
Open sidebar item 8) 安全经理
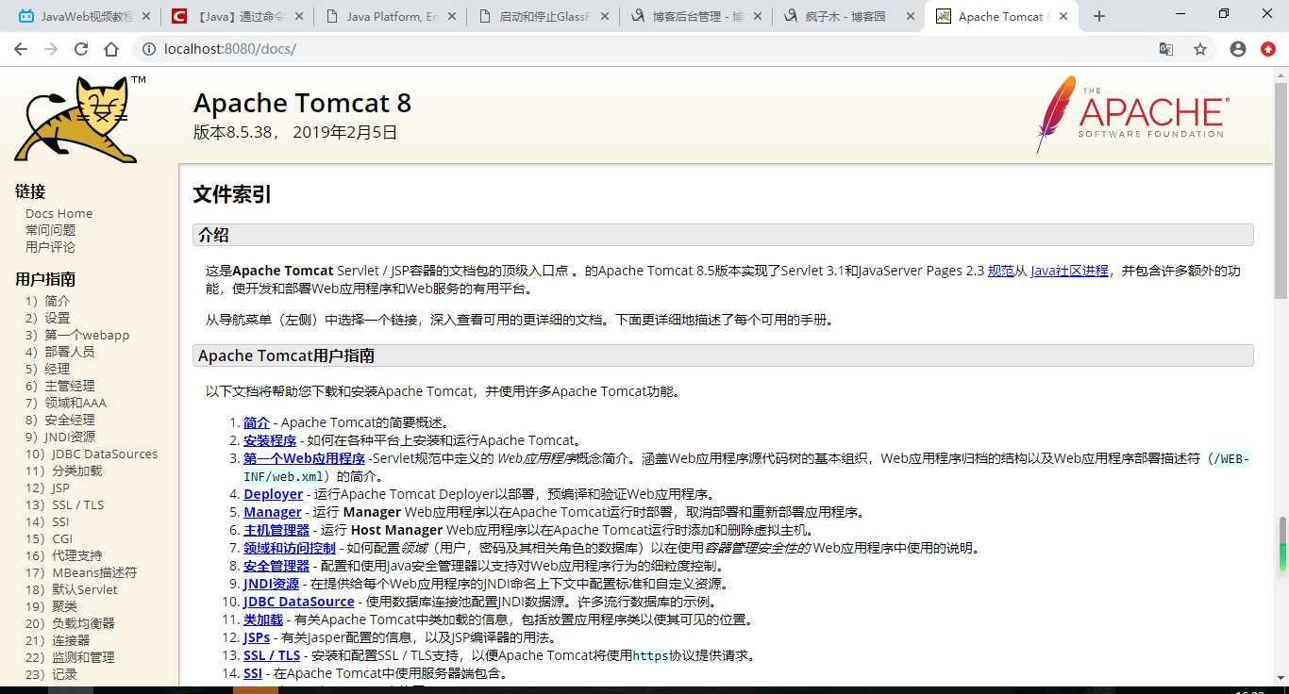coord(59,420)
